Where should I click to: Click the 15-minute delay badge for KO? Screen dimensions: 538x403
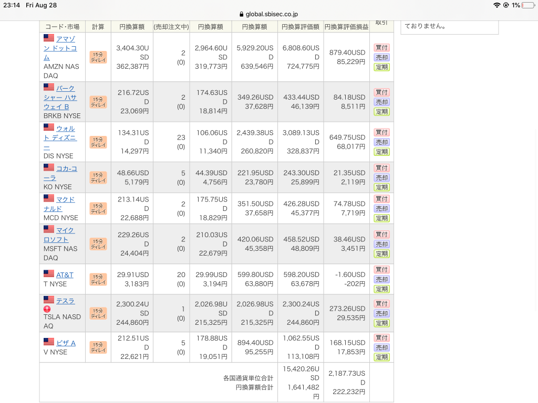click(x=98, y=177)
